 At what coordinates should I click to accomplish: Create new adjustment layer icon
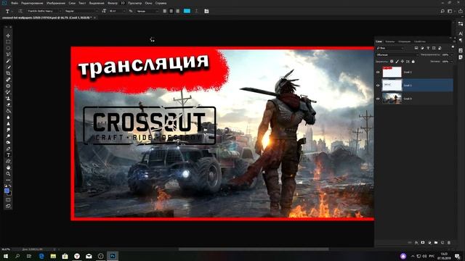[429, 243]
